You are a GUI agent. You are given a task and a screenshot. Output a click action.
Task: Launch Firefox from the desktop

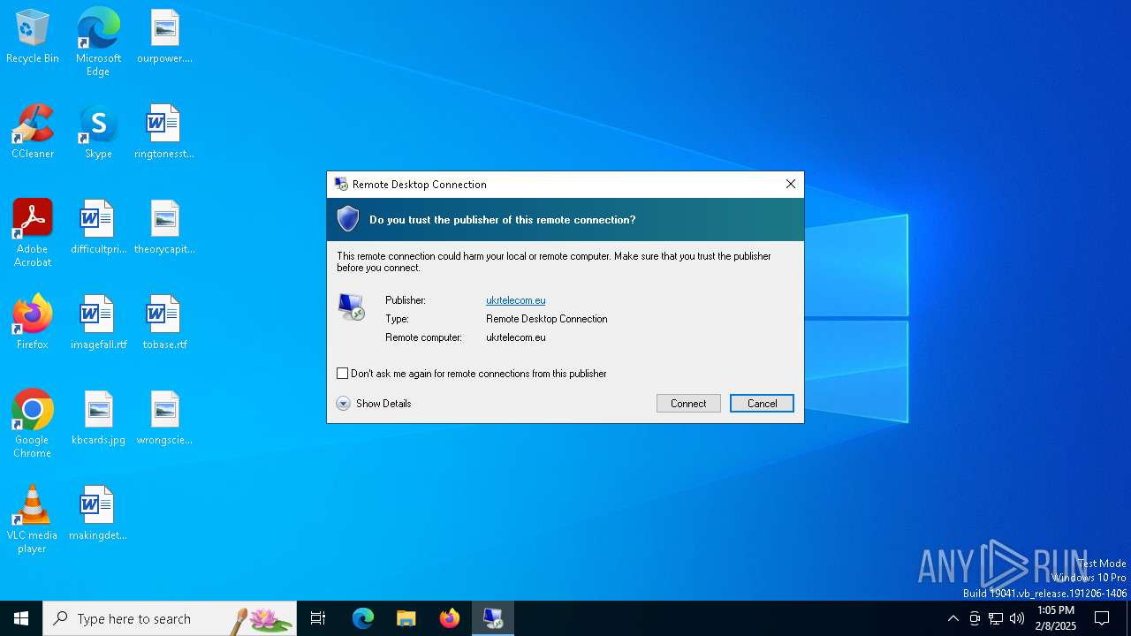(x=33, y=322)
